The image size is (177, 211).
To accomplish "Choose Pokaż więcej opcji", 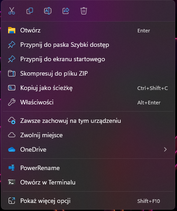I will [x=88, y=201].
